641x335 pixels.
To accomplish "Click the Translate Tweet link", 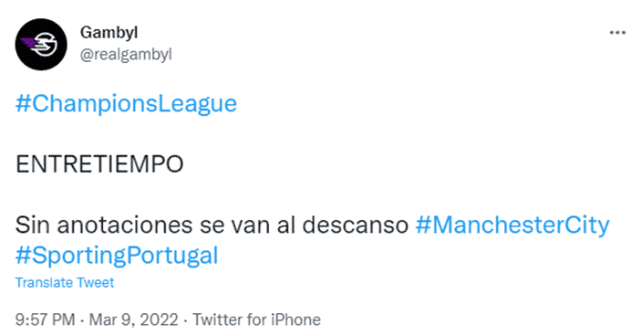I will [65, 283].
